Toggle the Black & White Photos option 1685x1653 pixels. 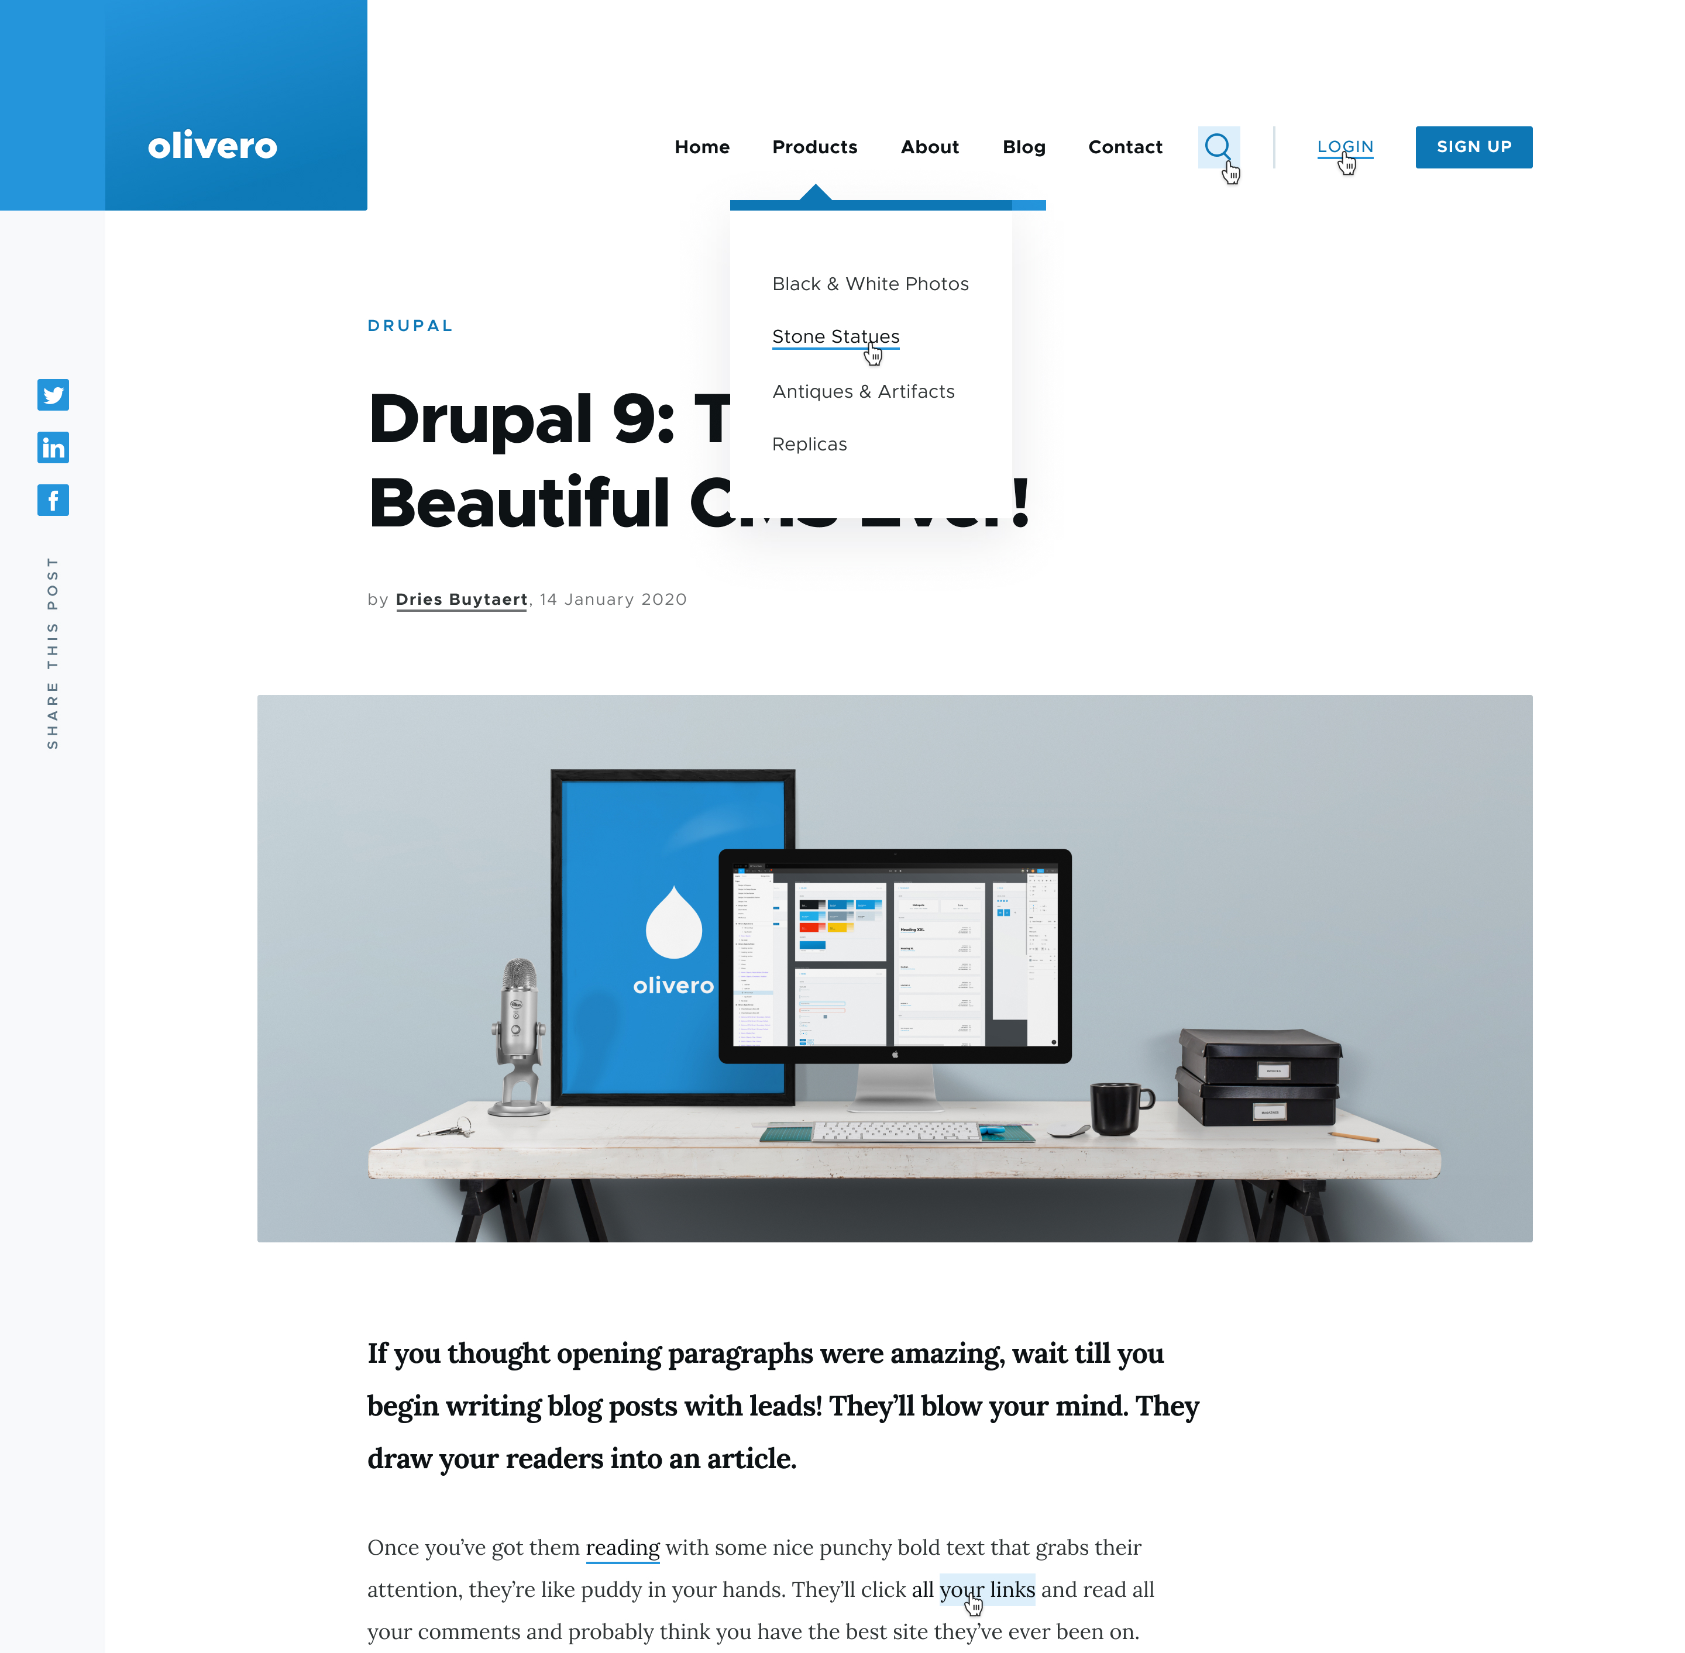(x=871, y=283)
